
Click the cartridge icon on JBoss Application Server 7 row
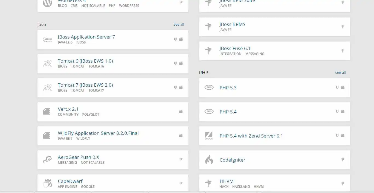pos(181,39)
